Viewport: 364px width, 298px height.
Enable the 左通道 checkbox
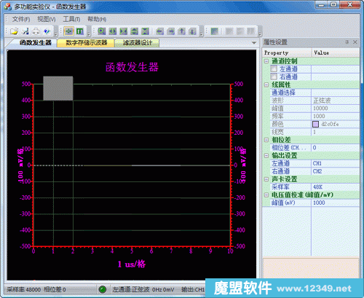click(x=274, y=68)
